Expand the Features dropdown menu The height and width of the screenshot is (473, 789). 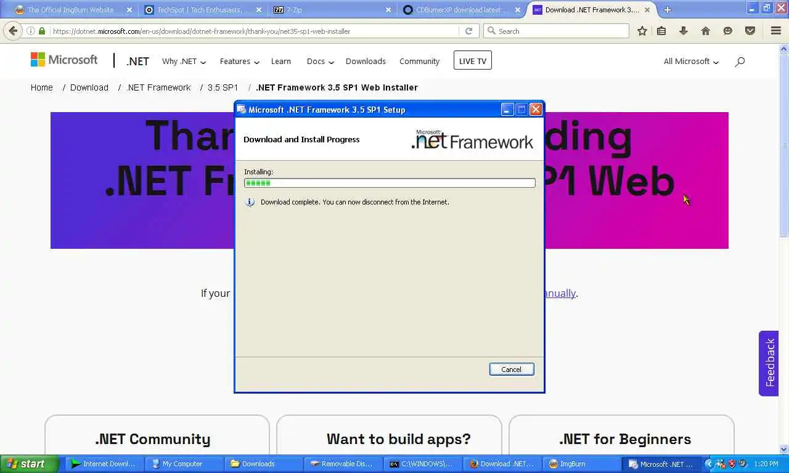[240, 61]
